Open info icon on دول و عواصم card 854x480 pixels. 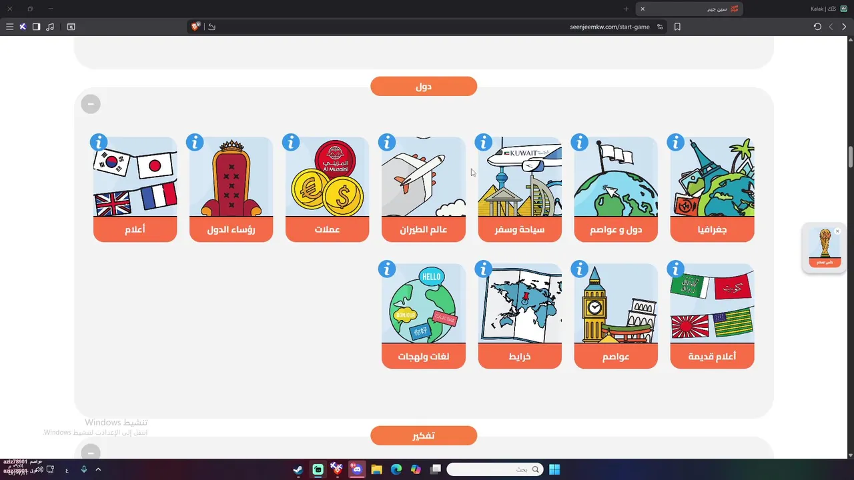tap(580, 142)
